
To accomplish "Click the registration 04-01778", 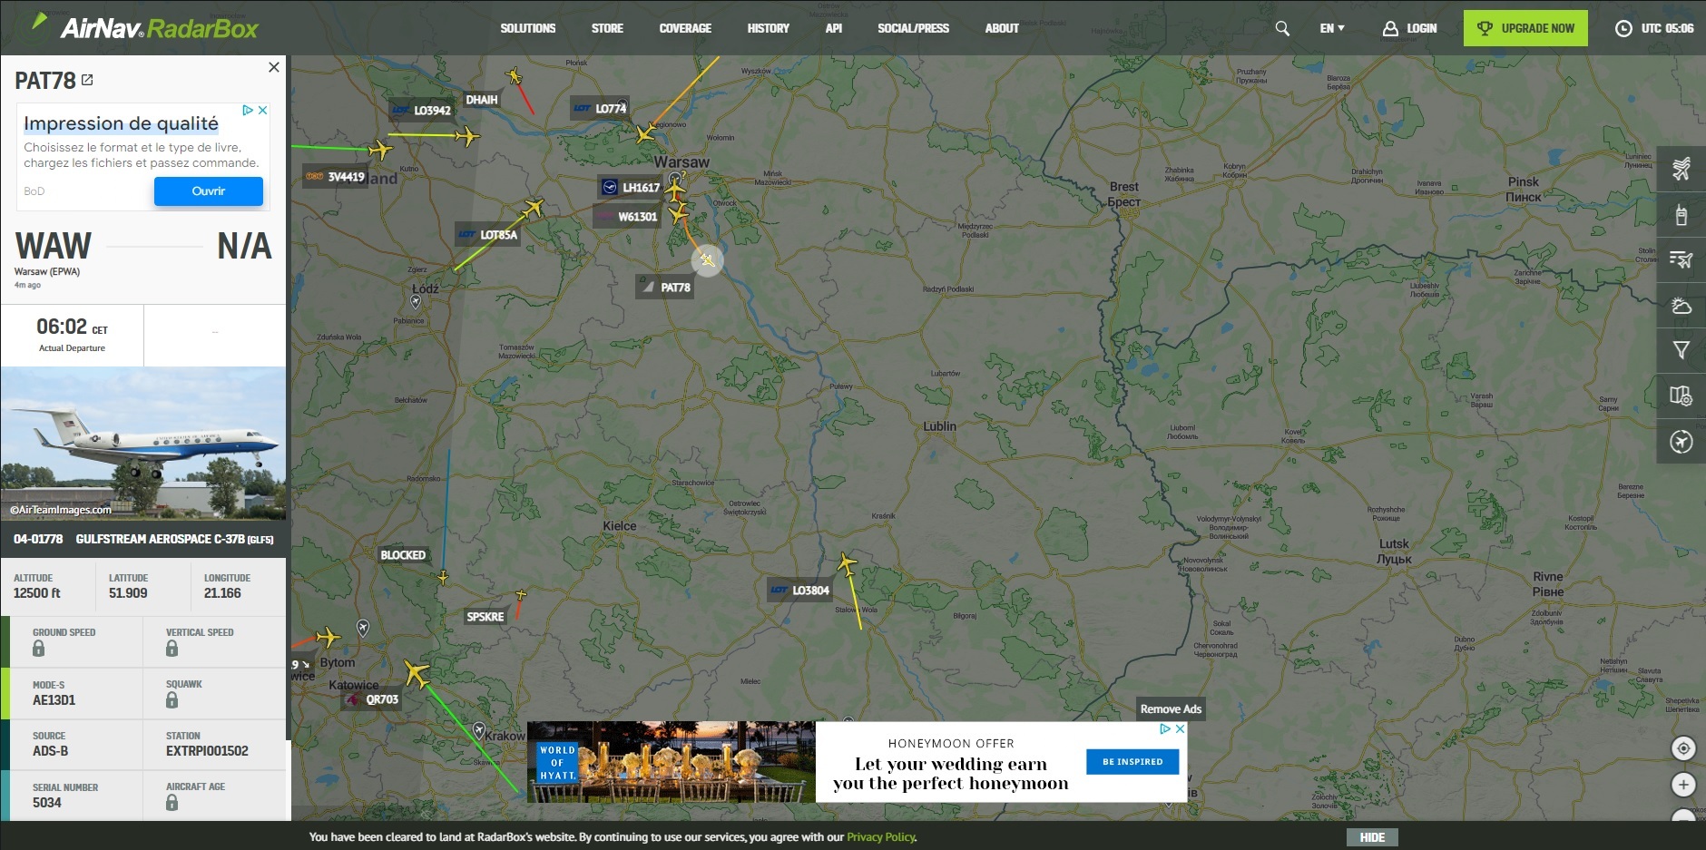I will tap(38, 539).
